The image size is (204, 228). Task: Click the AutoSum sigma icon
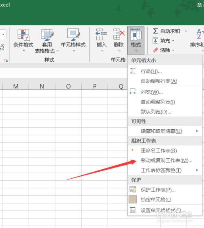point(155,31)
